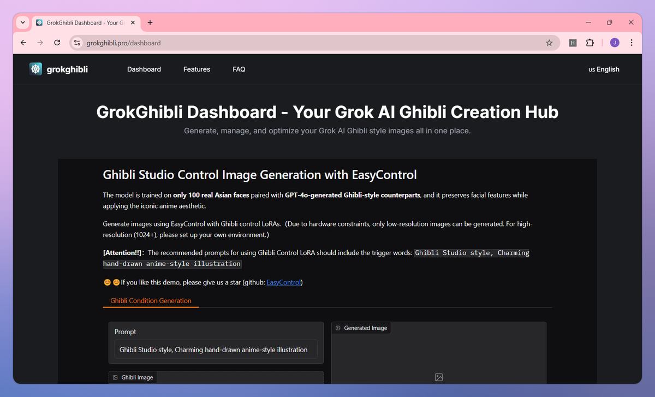Open the EasyControl github link
The width and height of the screenshot is (655, 397).
click(283, 282)
